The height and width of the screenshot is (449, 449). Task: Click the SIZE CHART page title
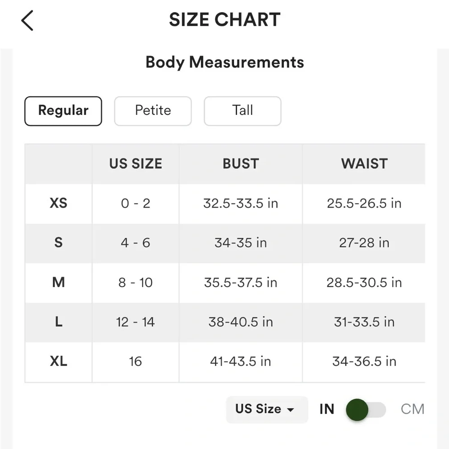coord(224,20)
